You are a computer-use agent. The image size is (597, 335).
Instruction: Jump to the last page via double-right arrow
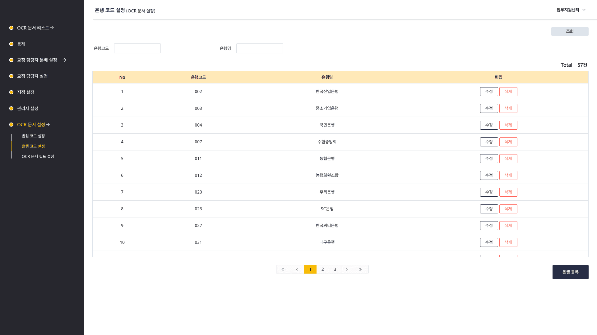coord(360,269)
